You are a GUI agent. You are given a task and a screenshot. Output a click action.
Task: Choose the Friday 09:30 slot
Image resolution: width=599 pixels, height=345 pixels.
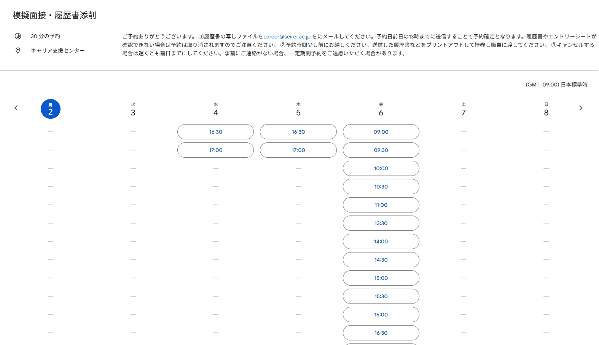[381, 150]
